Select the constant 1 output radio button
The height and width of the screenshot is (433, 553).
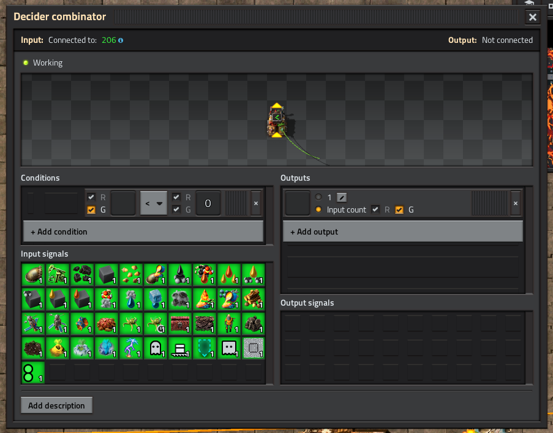tap(318, 197)
